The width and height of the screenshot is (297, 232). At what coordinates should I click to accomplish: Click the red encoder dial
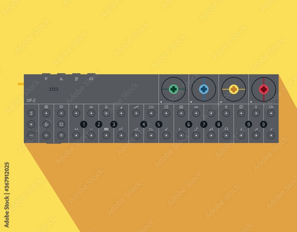tap(264, 89)
